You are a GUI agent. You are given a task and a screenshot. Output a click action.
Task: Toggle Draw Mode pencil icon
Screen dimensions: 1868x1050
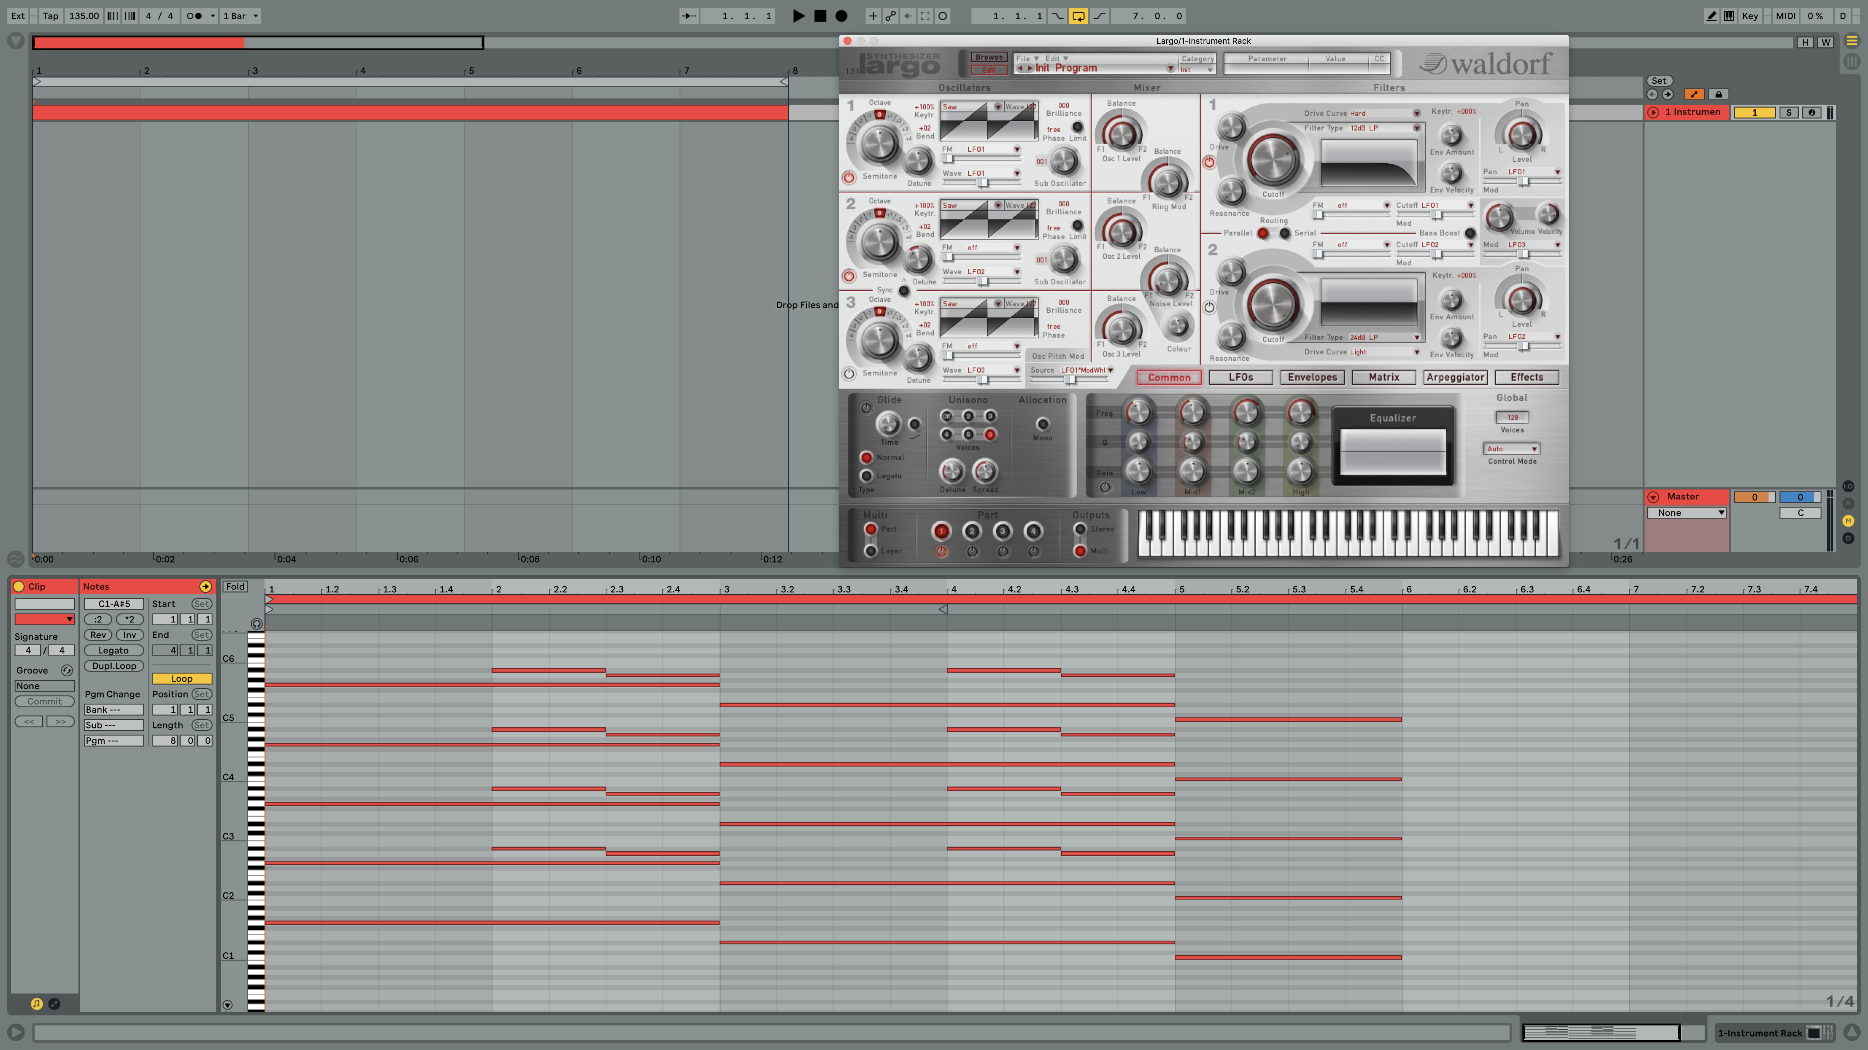tap(1711, 16)
